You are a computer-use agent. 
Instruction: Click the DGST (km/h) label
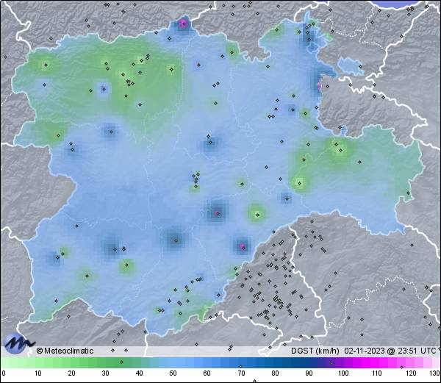pos(315,351)
